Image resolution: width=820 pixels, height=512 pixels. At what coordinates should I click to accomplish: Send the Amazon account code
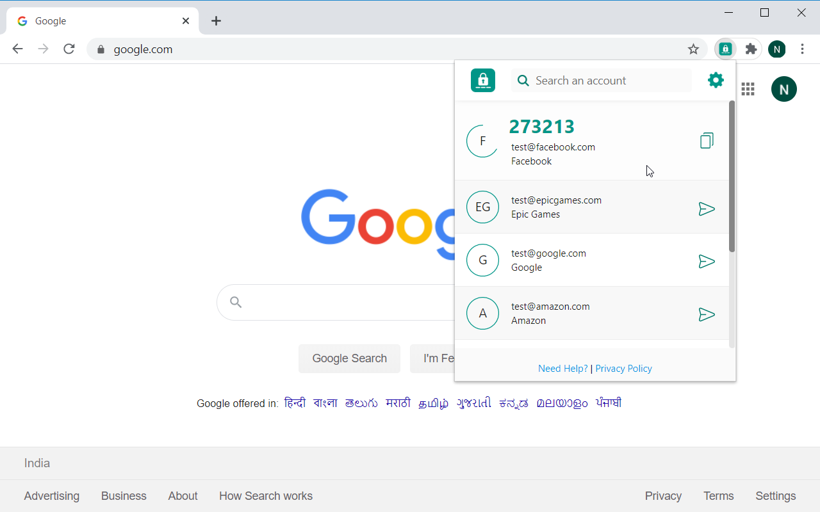707,314
